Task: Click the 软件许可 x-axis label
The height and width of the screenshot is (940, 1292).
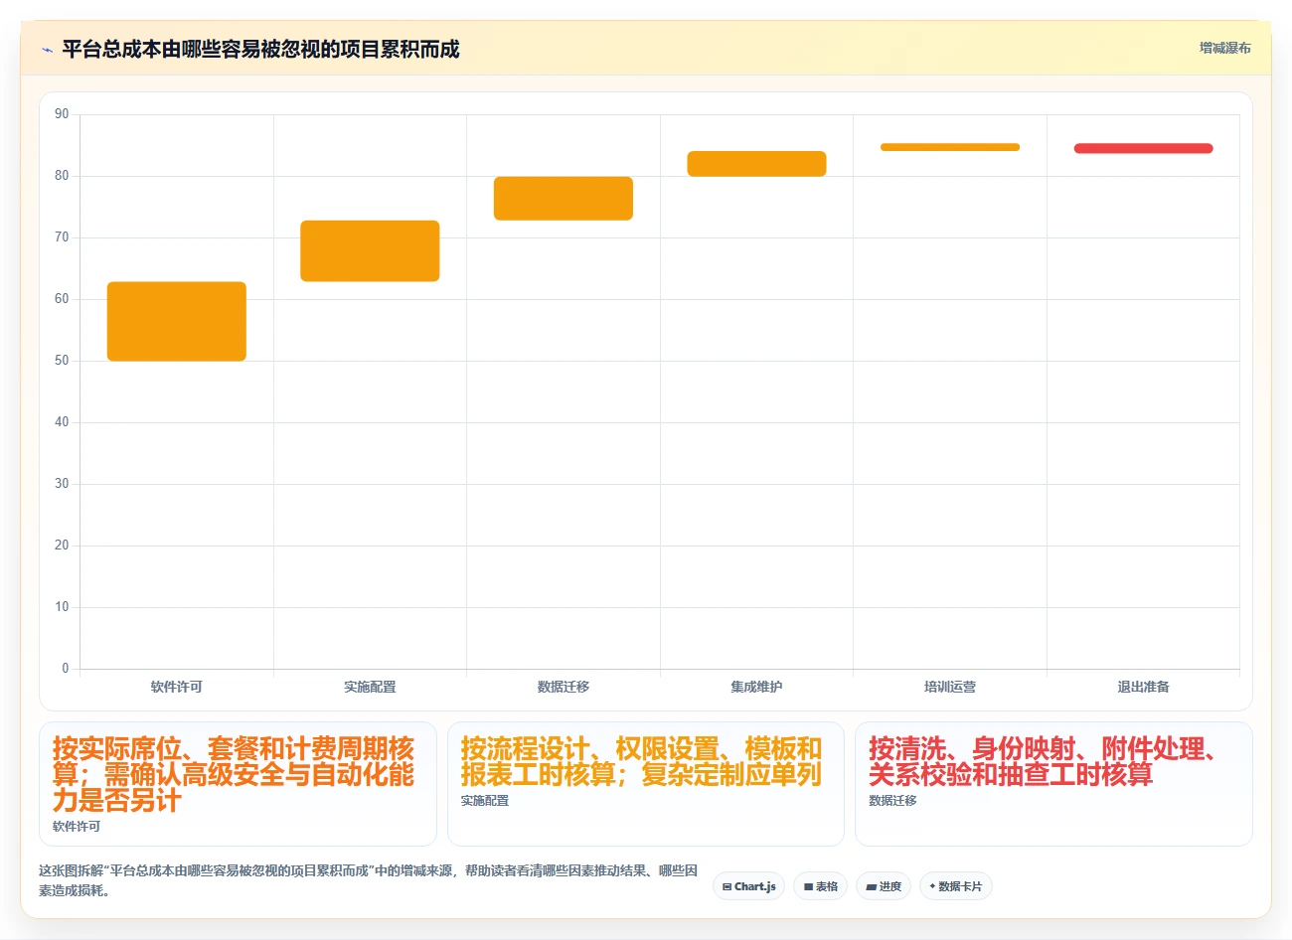Action: coord(177,687)
